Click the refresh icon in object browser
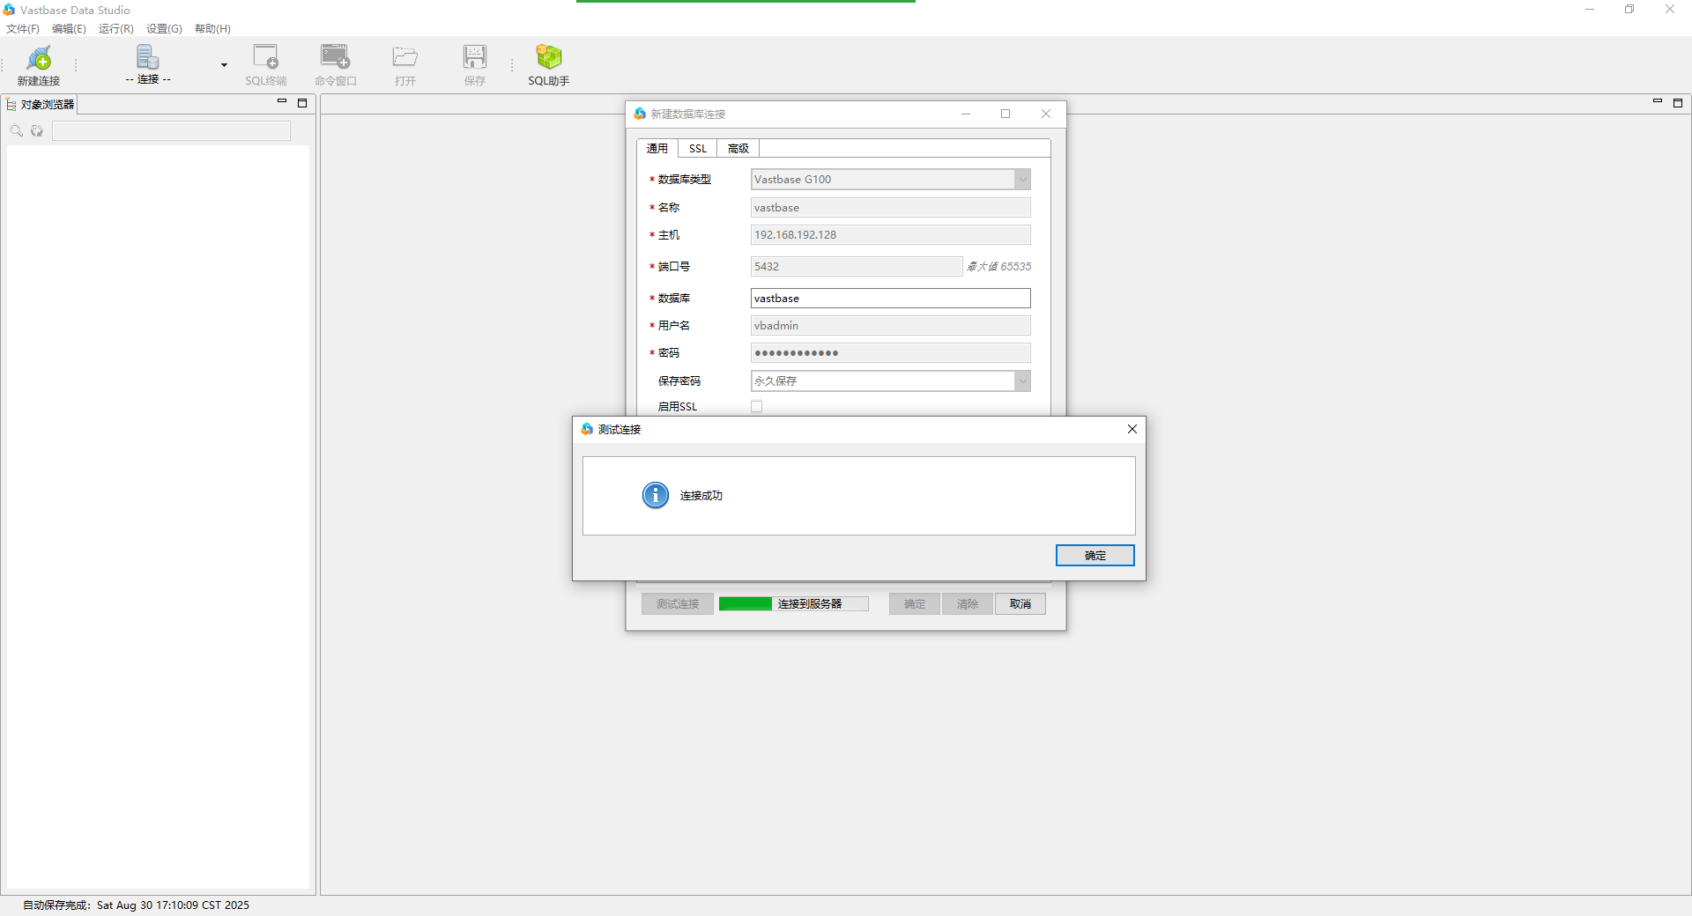The height and width of the screenshot is (916, 1692). (x=37, y=131)
